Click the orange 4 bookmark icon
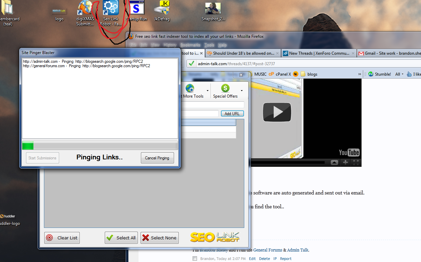The height and width of the screenshot is (262, 421). coord(295,74)
